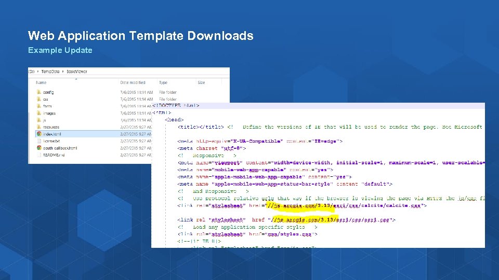Expand breadcrumb arrow before TempData
This screenshot has width=499, height=280.
pyautogui.click(x=38, y=72)
